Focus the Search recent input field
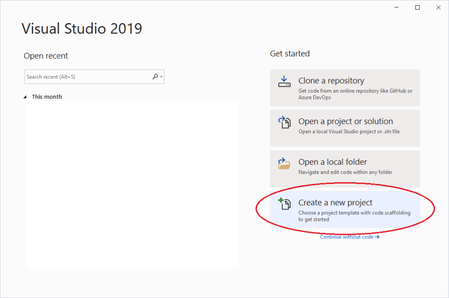449x298 pixels. pos(88,77)
